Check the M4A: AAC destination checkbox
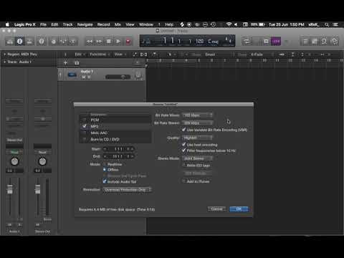The image size is (344, 258). click(x=85, y=133)
